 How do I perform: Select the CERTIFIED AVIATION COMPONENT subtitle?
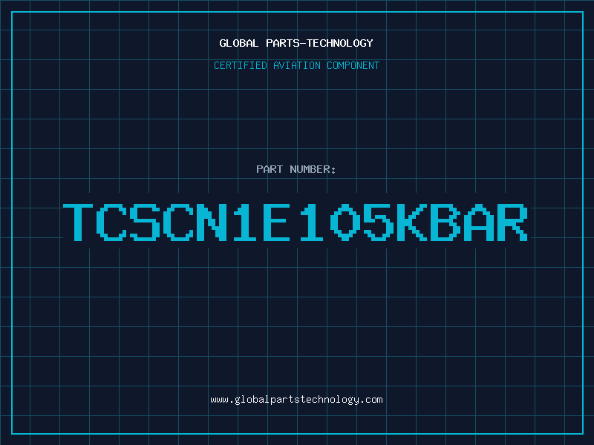(x=296, y=65)
